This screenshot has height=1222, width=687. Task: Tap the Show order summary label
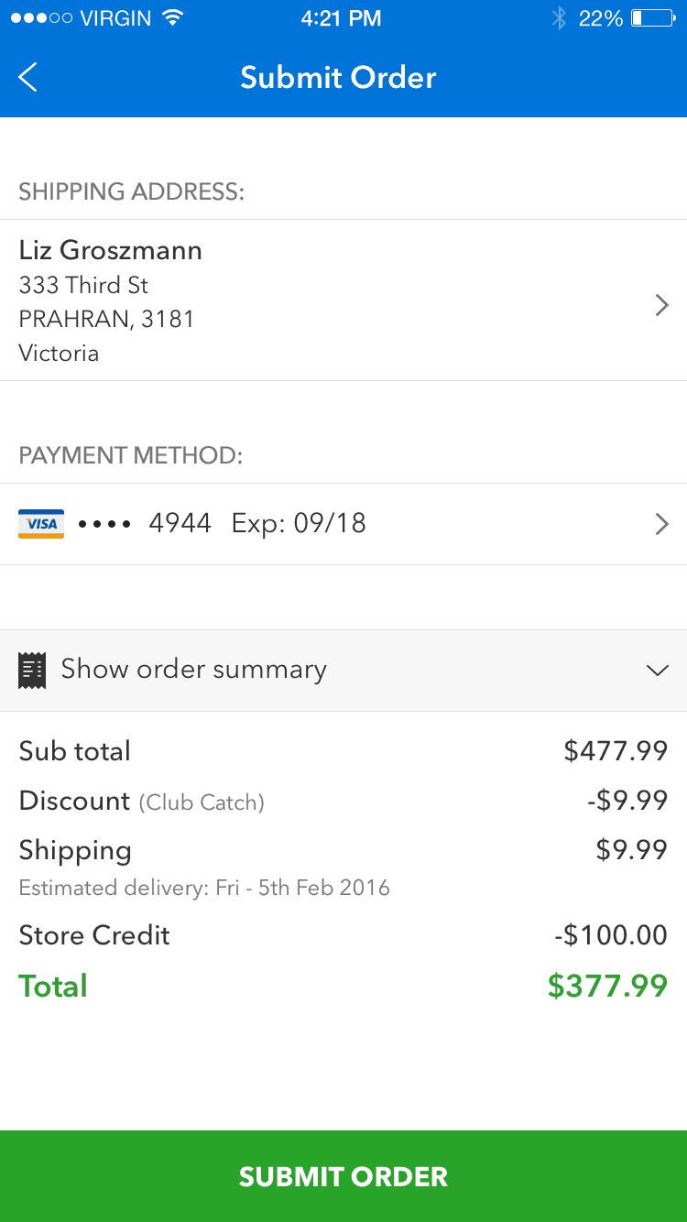pyautogui.click(x=193, y=670)
